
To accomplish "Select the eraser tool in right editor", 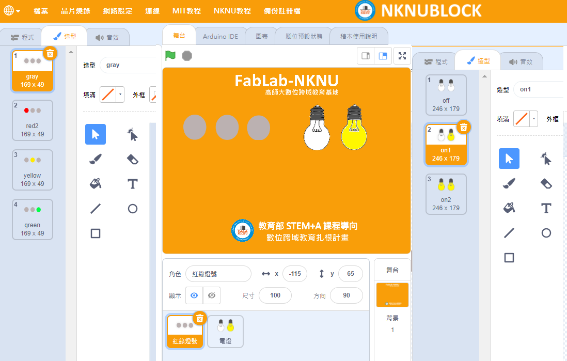I will pyautogui.click(x=546, y=183).
